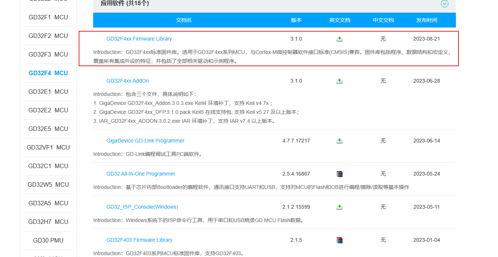This screenshot has width=498, height=257.
Task: Click the 版本 column header
Action: [x=296, y=20]
